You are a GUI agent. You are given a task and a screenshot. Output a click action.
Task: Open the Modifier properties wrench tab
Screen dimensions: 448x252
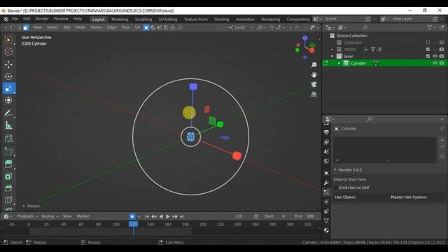[x=326, y=183]
